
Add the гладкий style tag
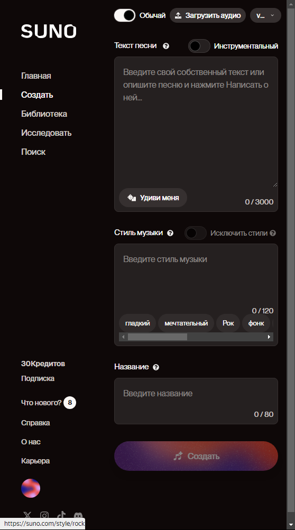137,323
